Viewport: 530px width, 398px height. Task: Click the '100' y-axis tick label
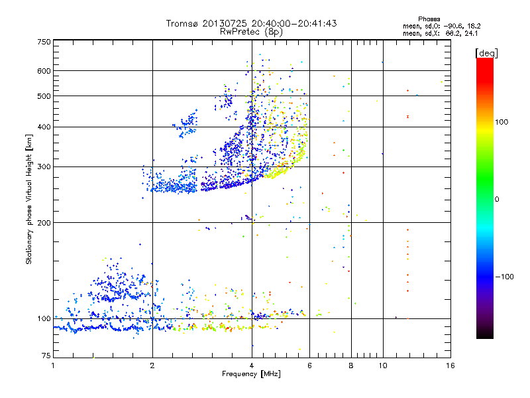pos(44,319)
